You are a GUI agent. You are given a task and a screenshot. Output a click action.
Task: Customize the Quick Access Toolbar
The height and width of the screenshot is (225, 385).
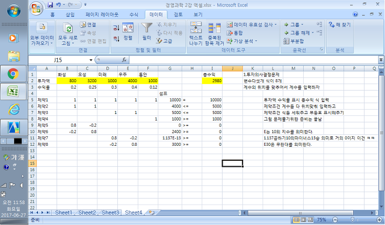[85, 5]
